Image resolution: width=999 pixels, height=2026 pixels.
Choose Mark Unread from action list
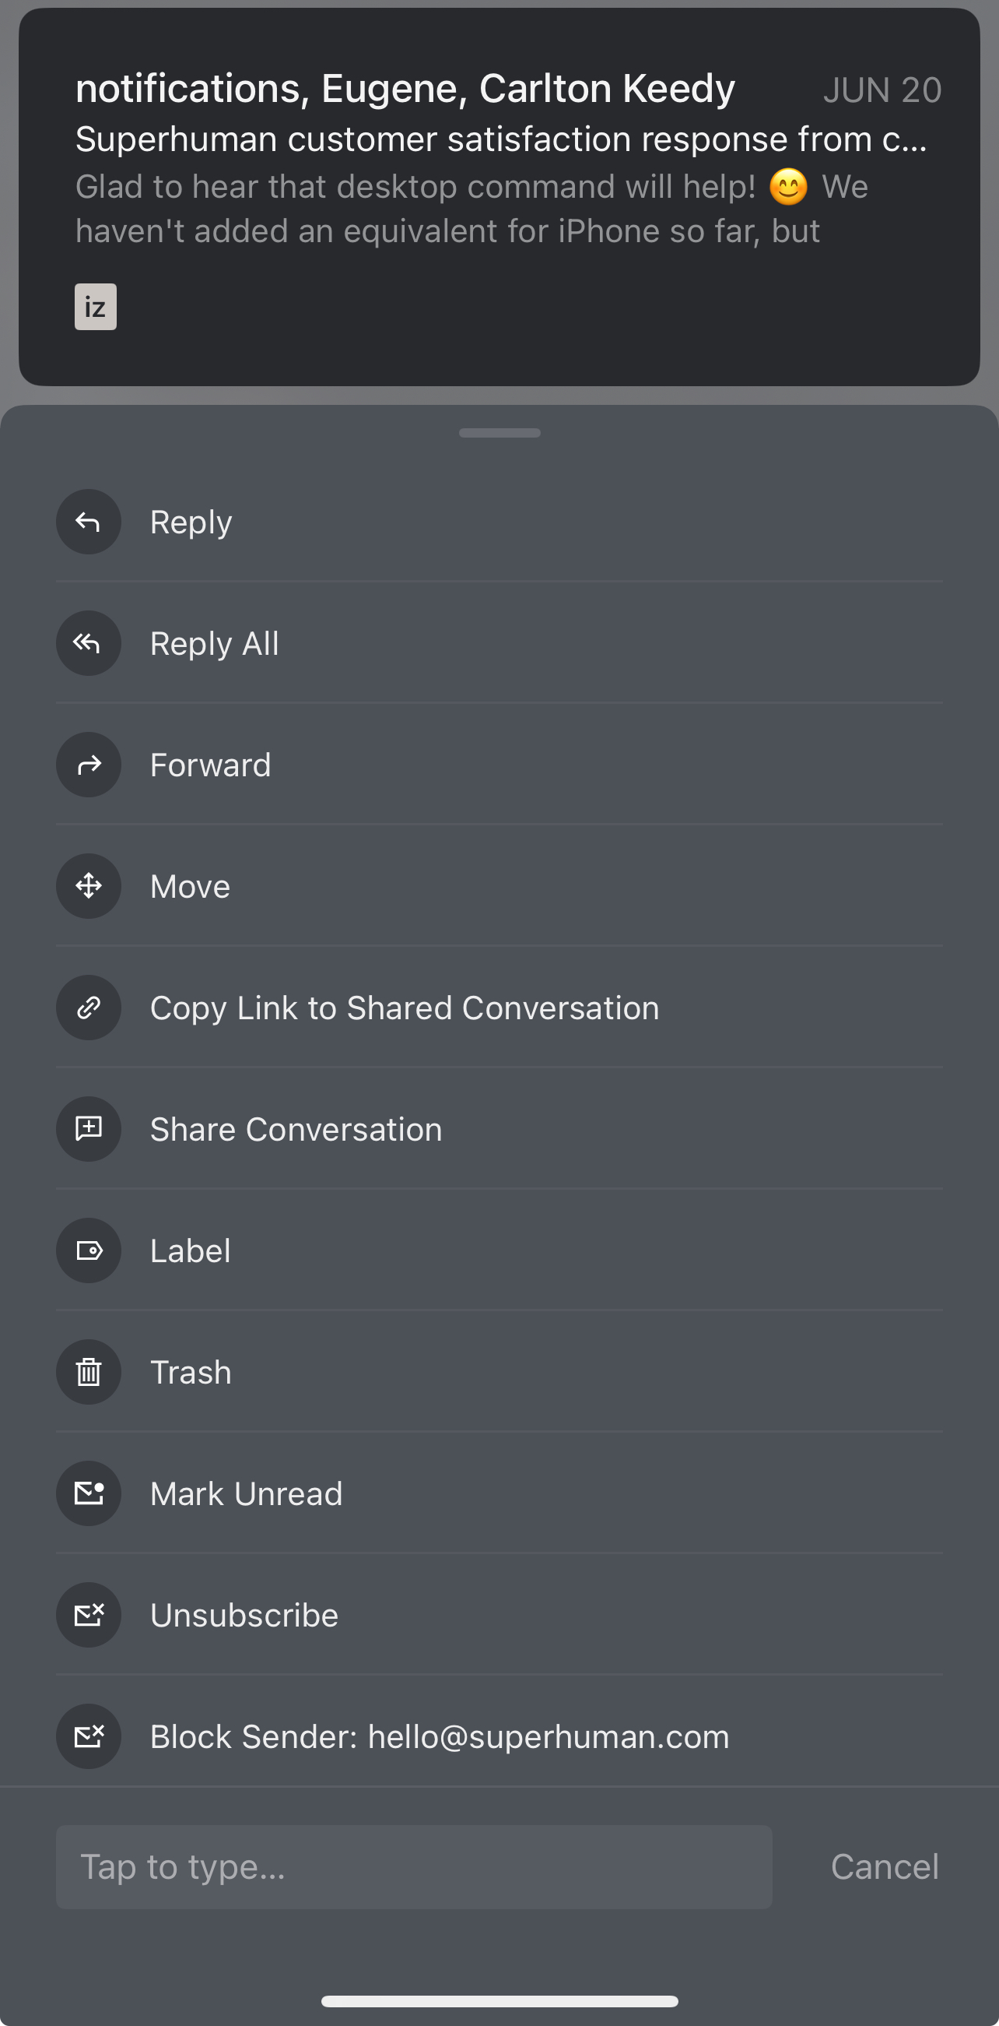click(246, 1494)
